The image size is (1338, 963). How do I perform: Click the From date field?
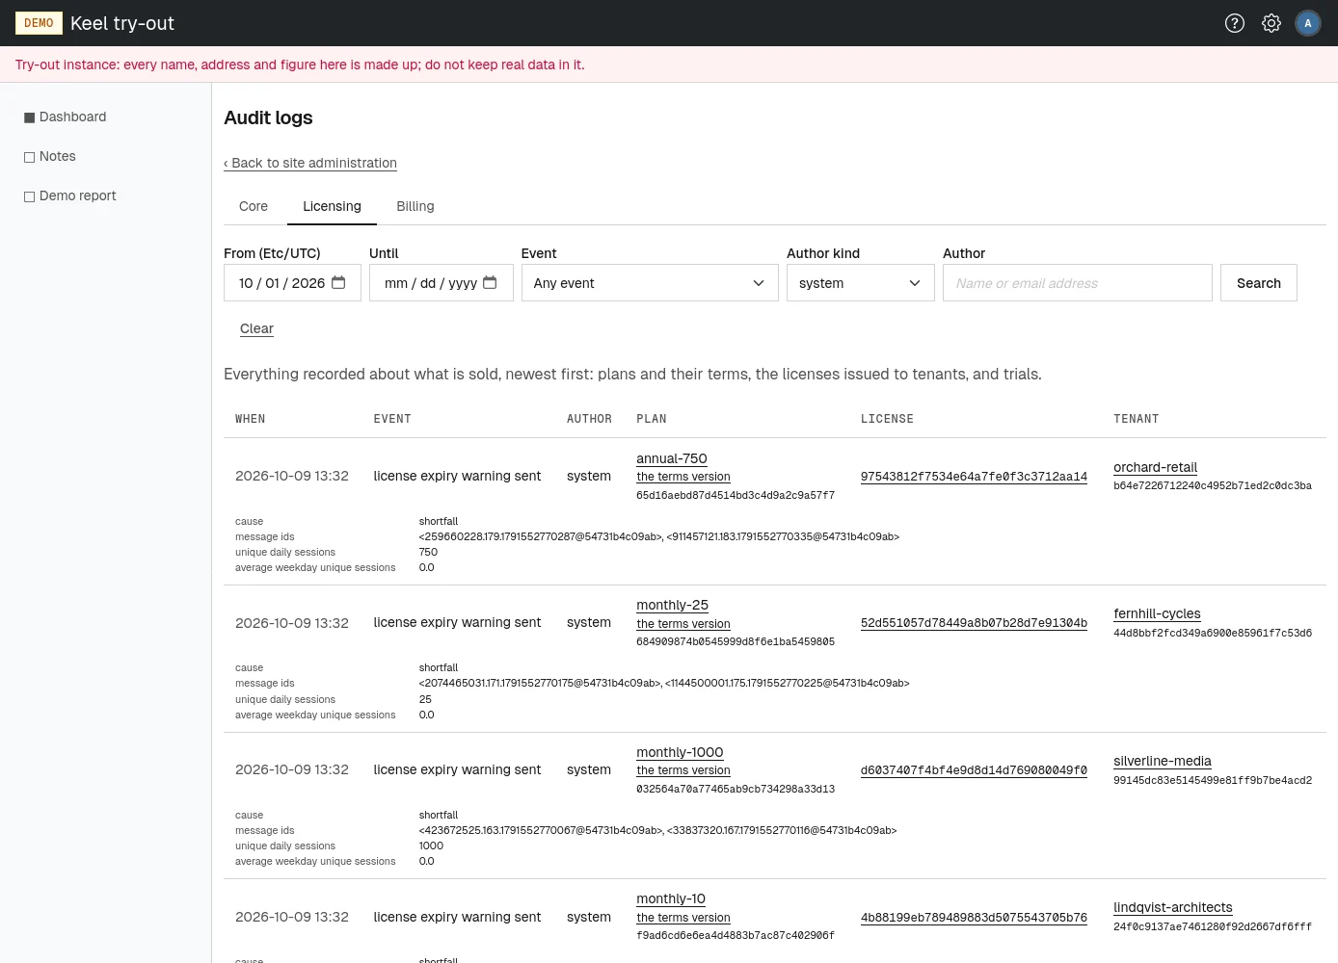(x=292, y=283)
